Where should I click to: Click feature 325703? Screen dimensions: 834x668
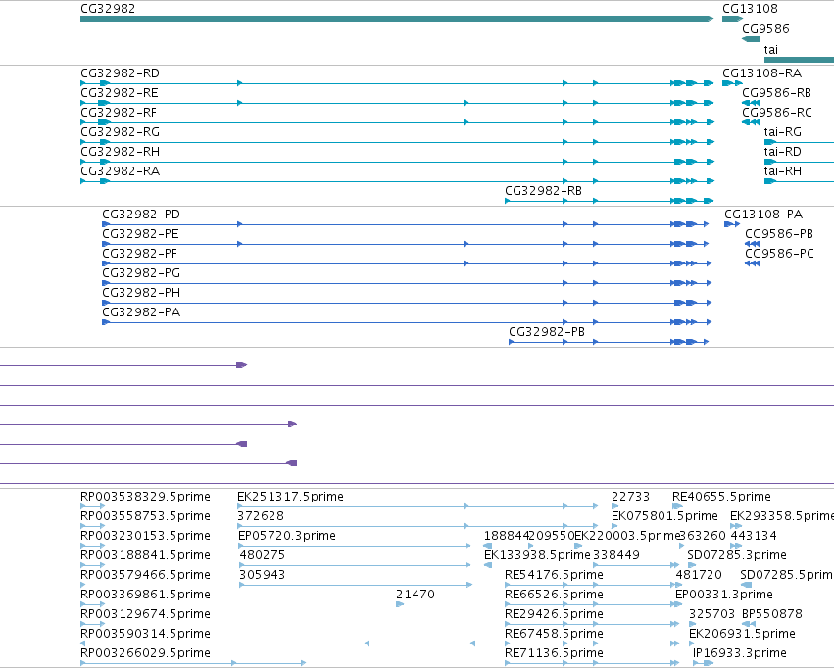pos(692,624)
